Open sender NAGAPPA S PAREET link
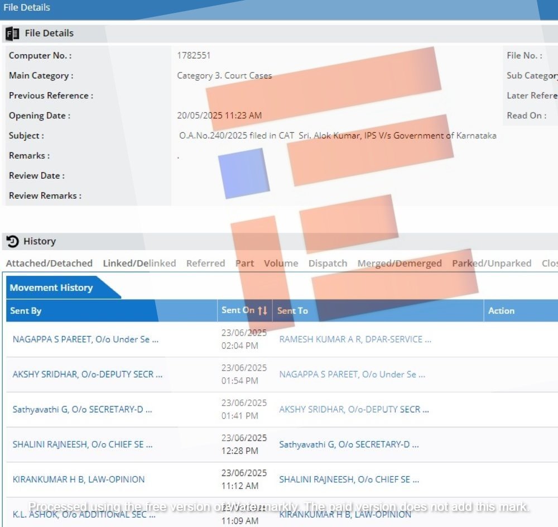This screenshot has height=527, width=558. pos(85,339)
